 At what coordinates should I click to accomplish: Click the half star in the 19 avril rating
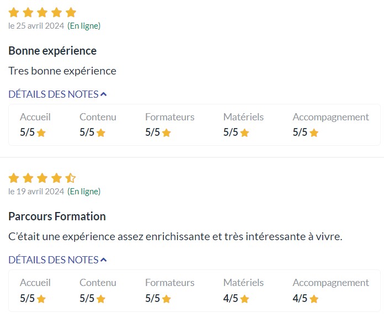(71, 178)
